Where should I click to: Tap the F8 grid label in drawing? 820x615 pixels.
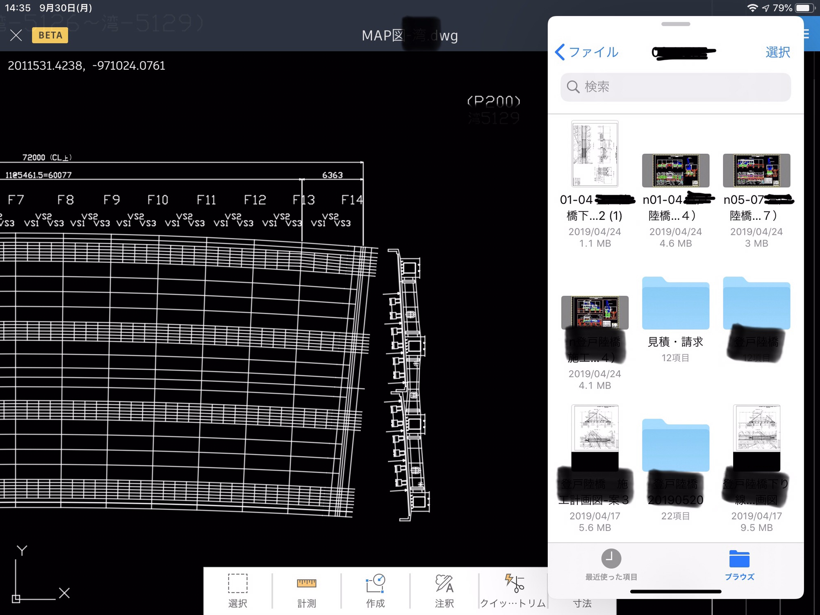66,200
